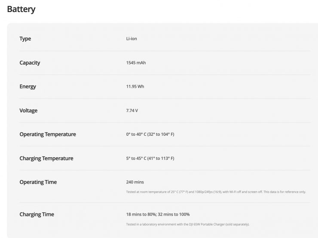Click the Operating Temperature label

click(x=48, y=134)
